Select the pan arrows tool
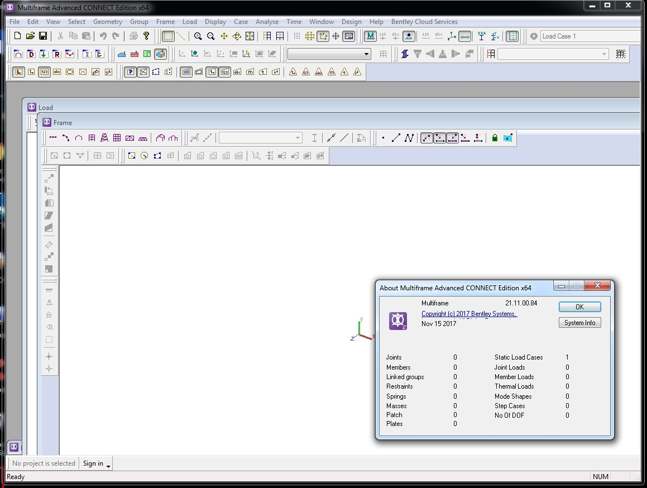 tap(224, 36)
